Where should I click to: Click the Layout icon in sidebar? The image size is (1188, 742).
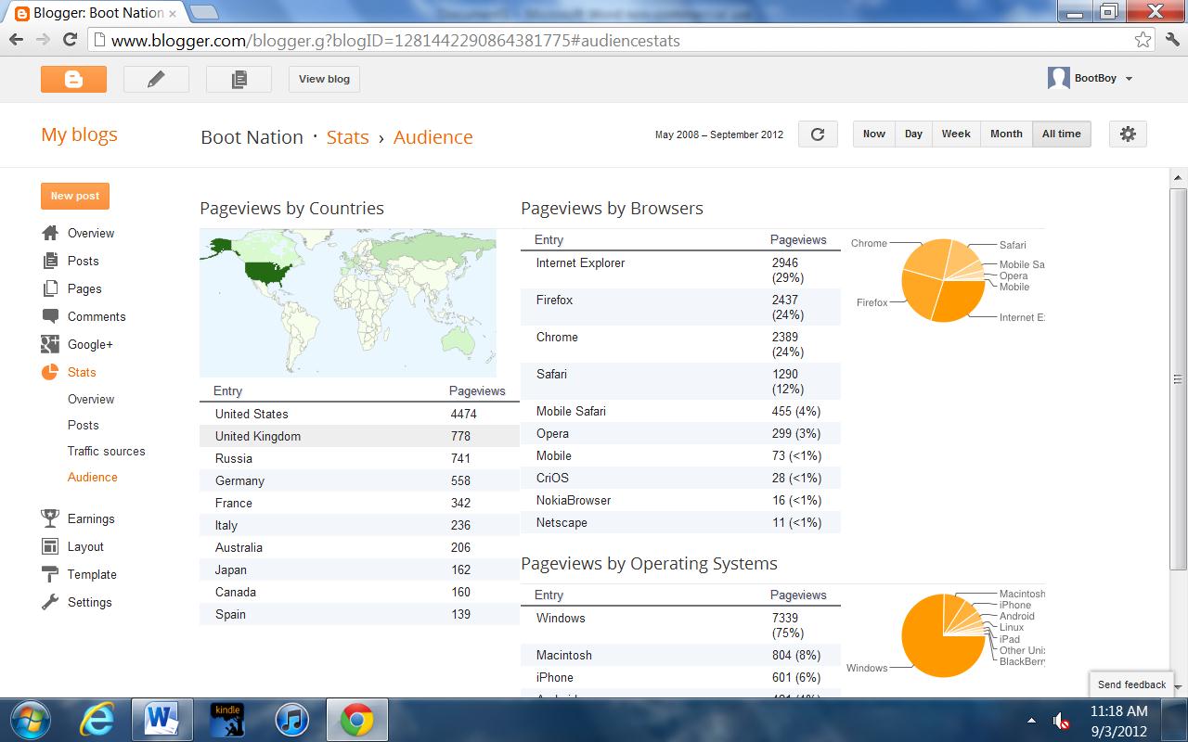50,546
